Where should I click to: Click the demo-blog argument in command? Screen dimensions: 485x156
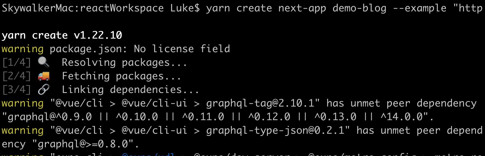[x=360, y=8]
